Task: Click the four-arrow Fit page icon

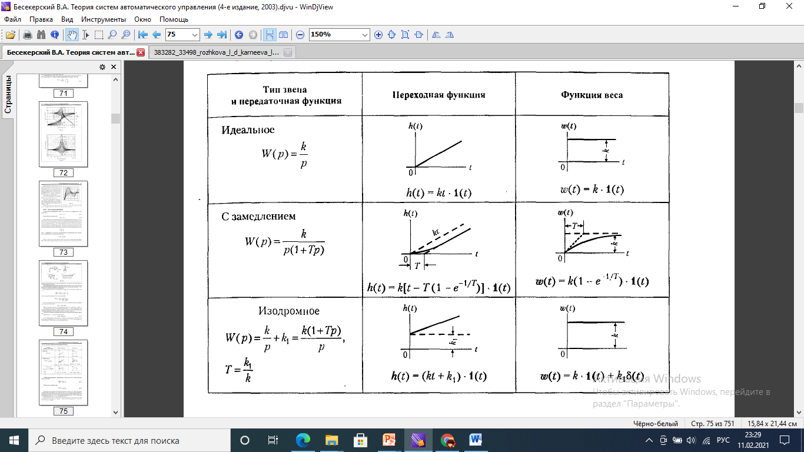Action: (392, 35)
